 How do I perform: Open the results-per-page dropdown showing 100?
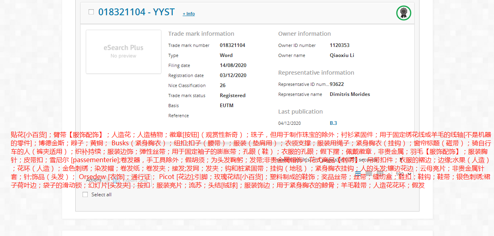coord(403,174)
